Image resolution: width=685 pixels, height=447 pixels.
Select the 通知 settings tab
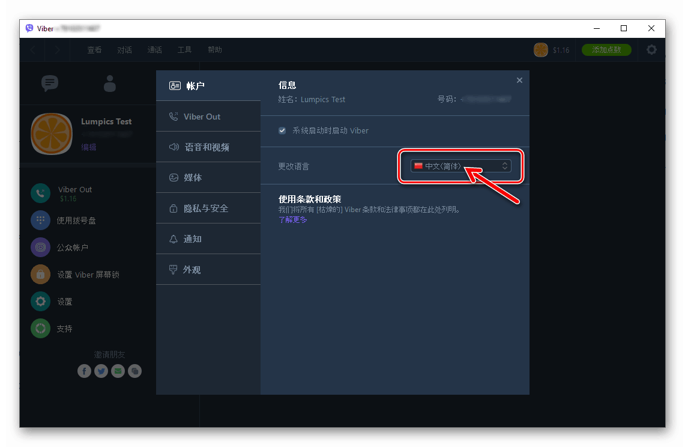coord(208,239)
